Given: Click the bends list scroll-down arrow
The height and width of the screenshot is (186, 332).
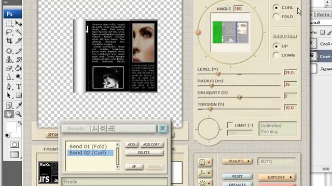Looking at the screenshot, I should 118,167.
